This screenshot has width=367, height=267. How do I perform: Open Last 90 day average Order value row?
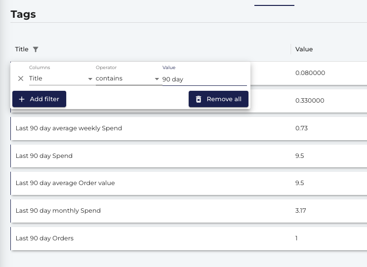coord(189,183)
